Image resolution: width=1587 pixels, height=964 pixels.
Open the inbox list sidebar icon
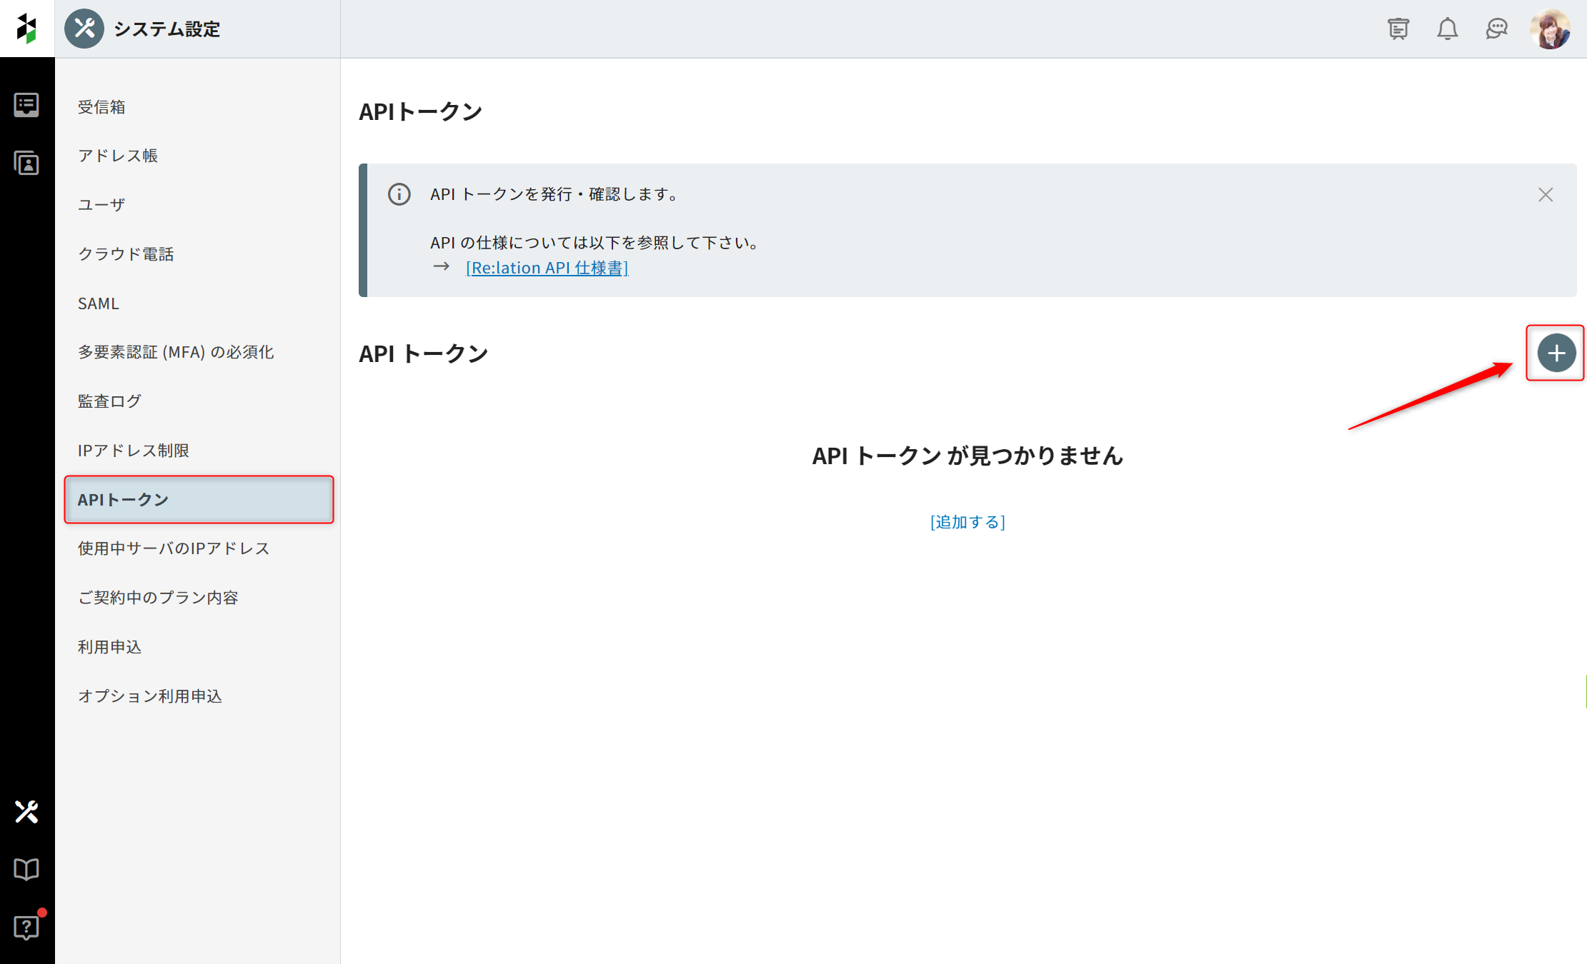(26, 105)
